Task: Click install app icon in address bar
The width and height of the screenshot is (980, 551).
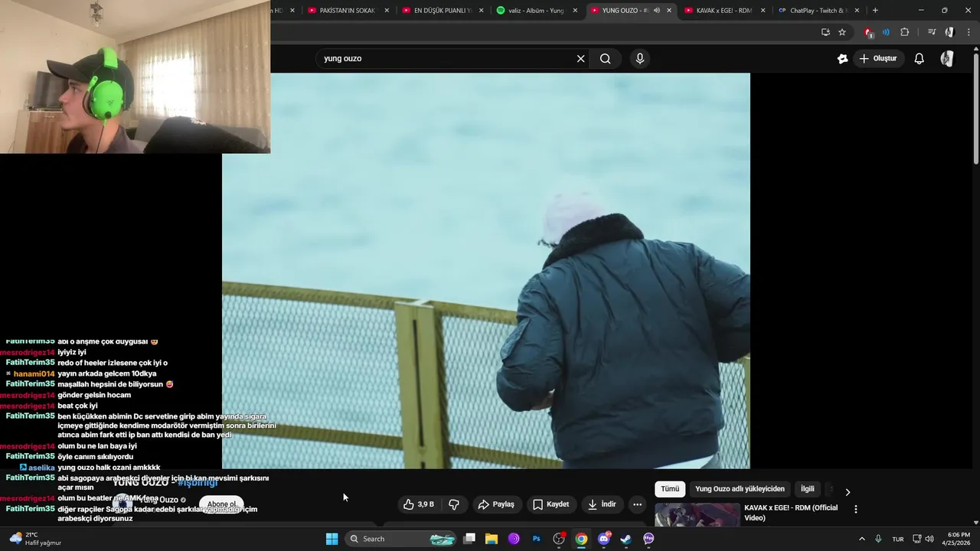Action: coord(825,32)
